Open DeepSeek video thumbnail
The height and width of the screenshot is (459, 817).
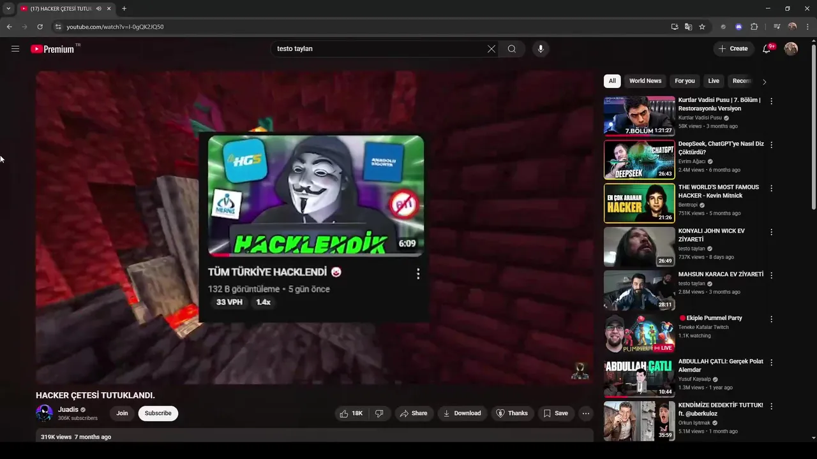point(639,159)
